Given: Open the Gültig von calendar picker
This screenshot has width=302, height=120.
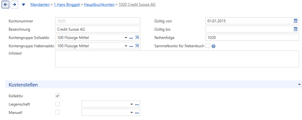Looking at the screenshot, I should coord(295,21).
